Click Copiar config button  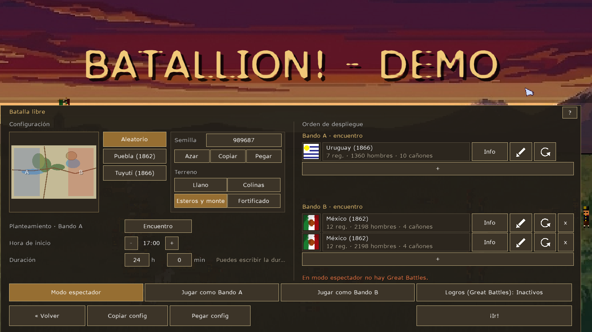click(127, 316)
